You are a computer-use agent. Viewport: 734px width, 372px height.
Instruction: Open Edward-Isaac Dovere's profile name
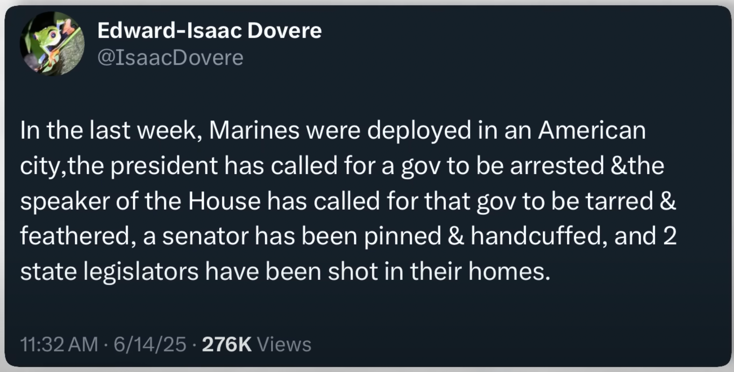pyautogui.click(x=209, y=31)
